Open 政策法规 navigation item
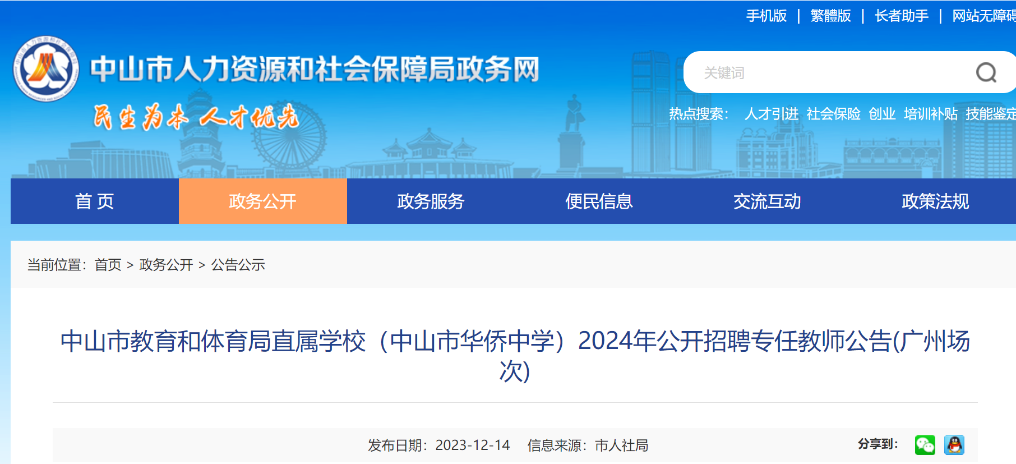The width and height of the screenshot is (1016, 464). coord(934,201)
